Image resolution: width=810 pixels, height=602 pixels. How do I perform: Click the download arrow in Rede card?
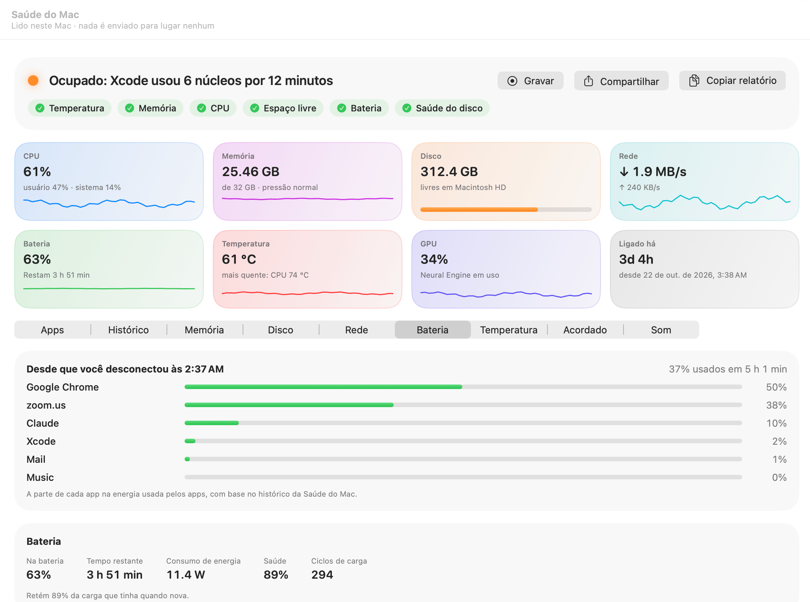click(x=624, y=172)
